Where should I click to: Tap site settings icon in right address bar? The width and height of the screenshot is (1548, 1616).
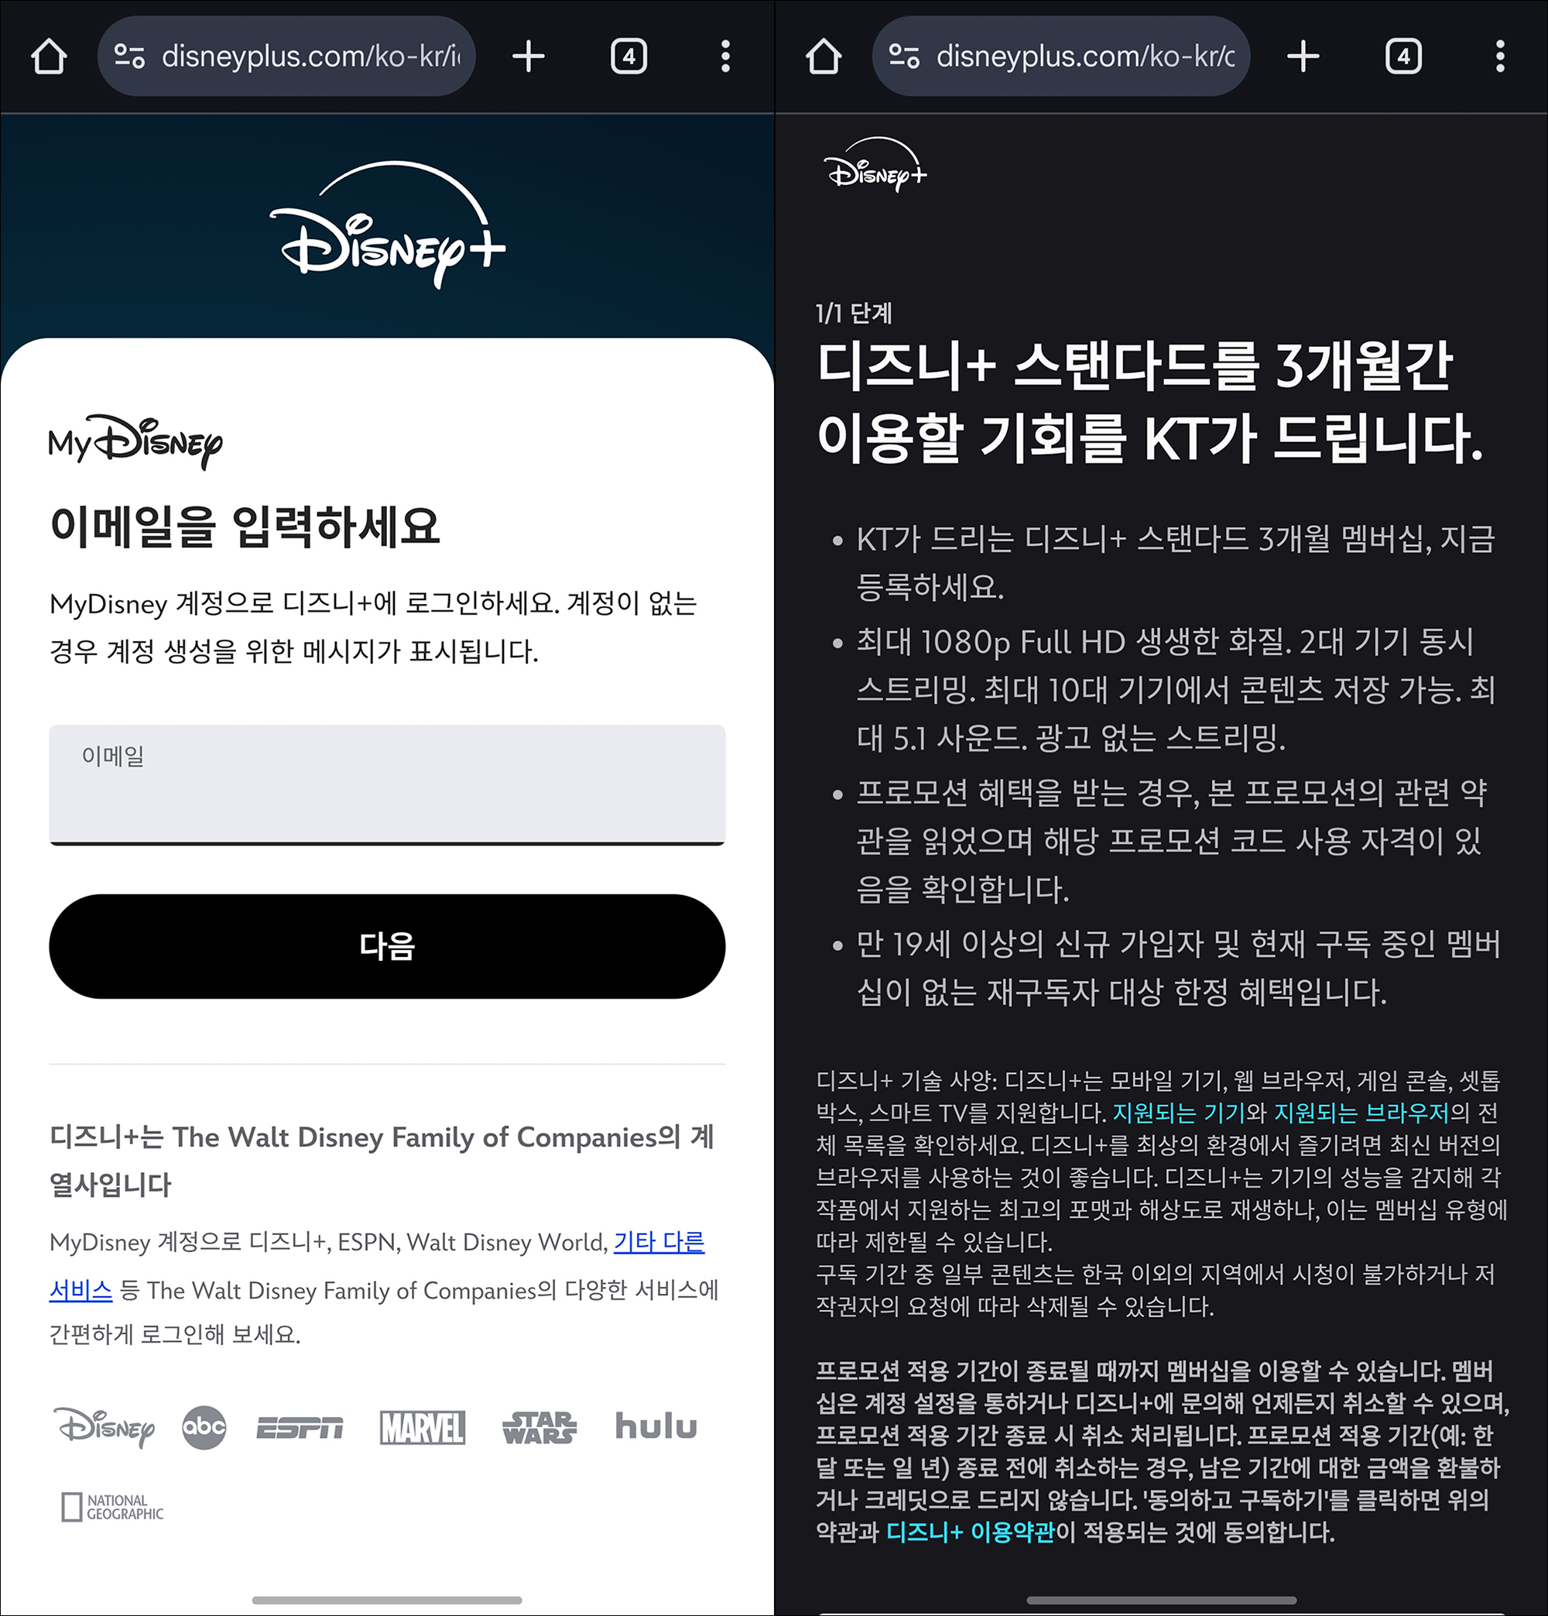point(904,57)
